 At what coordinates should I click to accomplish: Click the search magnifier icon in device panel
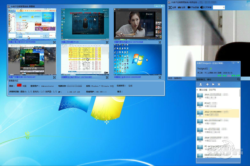[x=238, y=79]
